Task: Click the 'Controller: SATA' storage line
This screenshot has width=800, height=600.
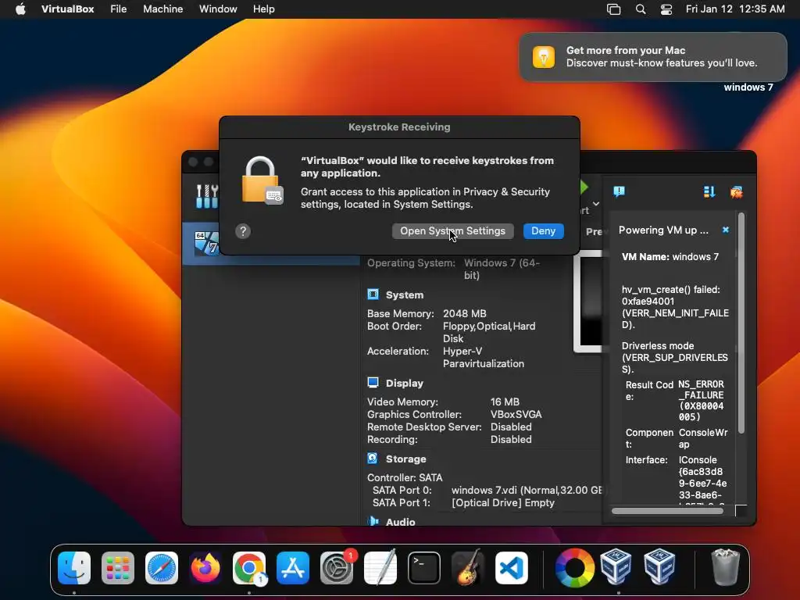Action: (405, 477)
